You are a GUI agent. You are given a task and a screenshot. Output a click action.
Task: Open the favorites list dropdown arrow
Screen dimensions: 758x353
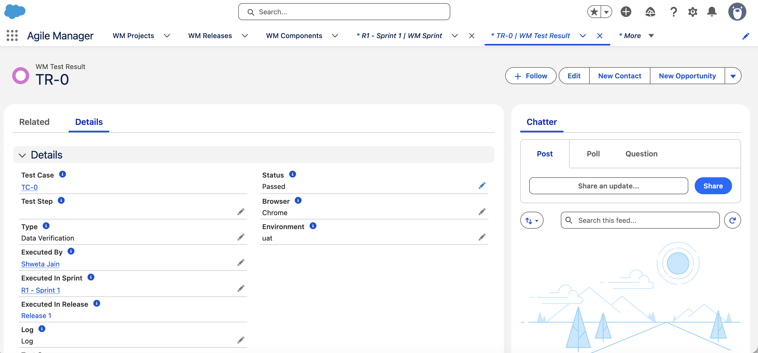[x=606, y=12]
